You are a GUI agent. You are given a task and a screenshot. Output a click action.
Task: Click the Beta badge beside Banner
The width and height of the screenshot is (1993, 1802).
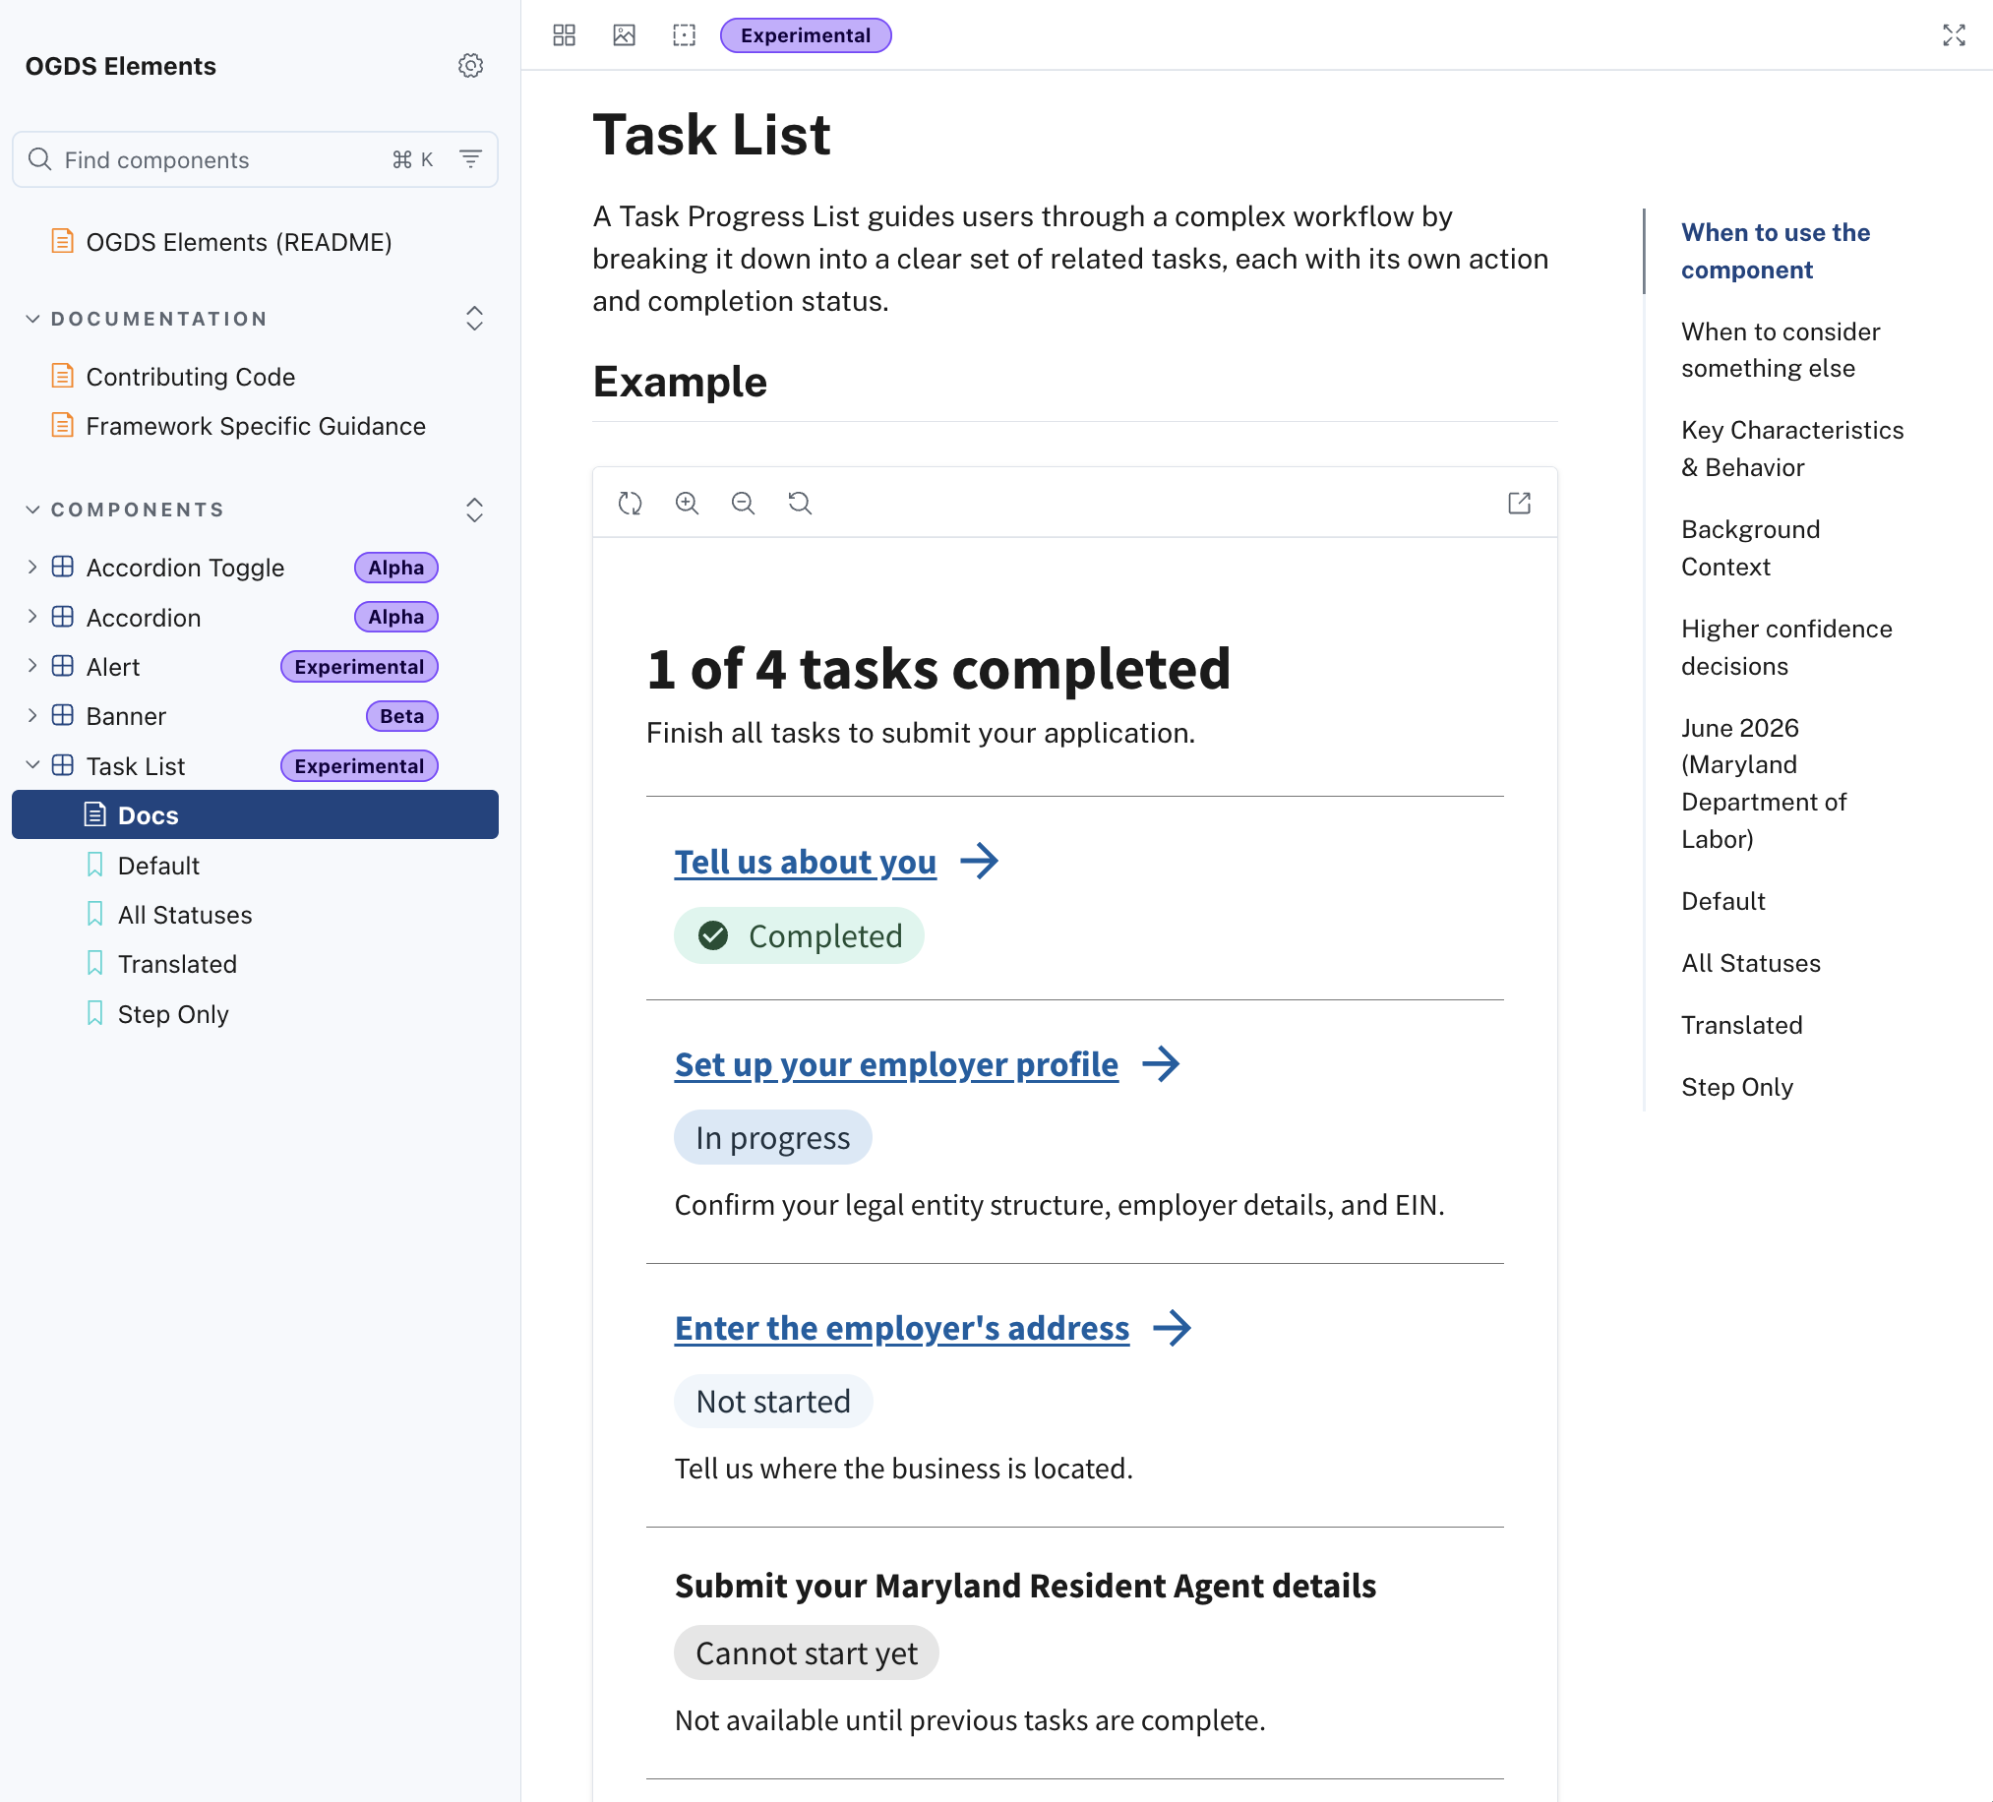click(x=401, y=716)
